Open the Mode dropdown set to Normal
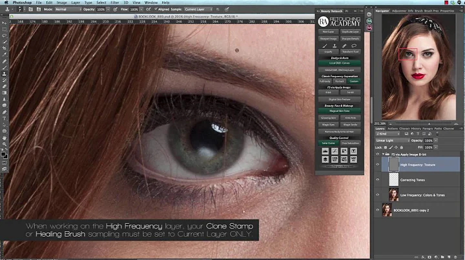Image resolution: width=465 pixels, height=260 pixels. click(x=68, y=10)
